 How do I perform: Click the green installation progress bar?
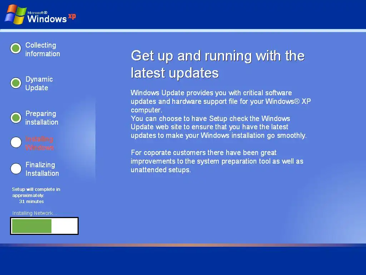[44, 226]
